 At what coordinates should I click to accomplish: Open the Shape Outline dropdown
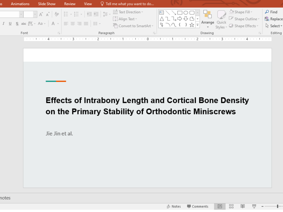[x=244, y=19]
